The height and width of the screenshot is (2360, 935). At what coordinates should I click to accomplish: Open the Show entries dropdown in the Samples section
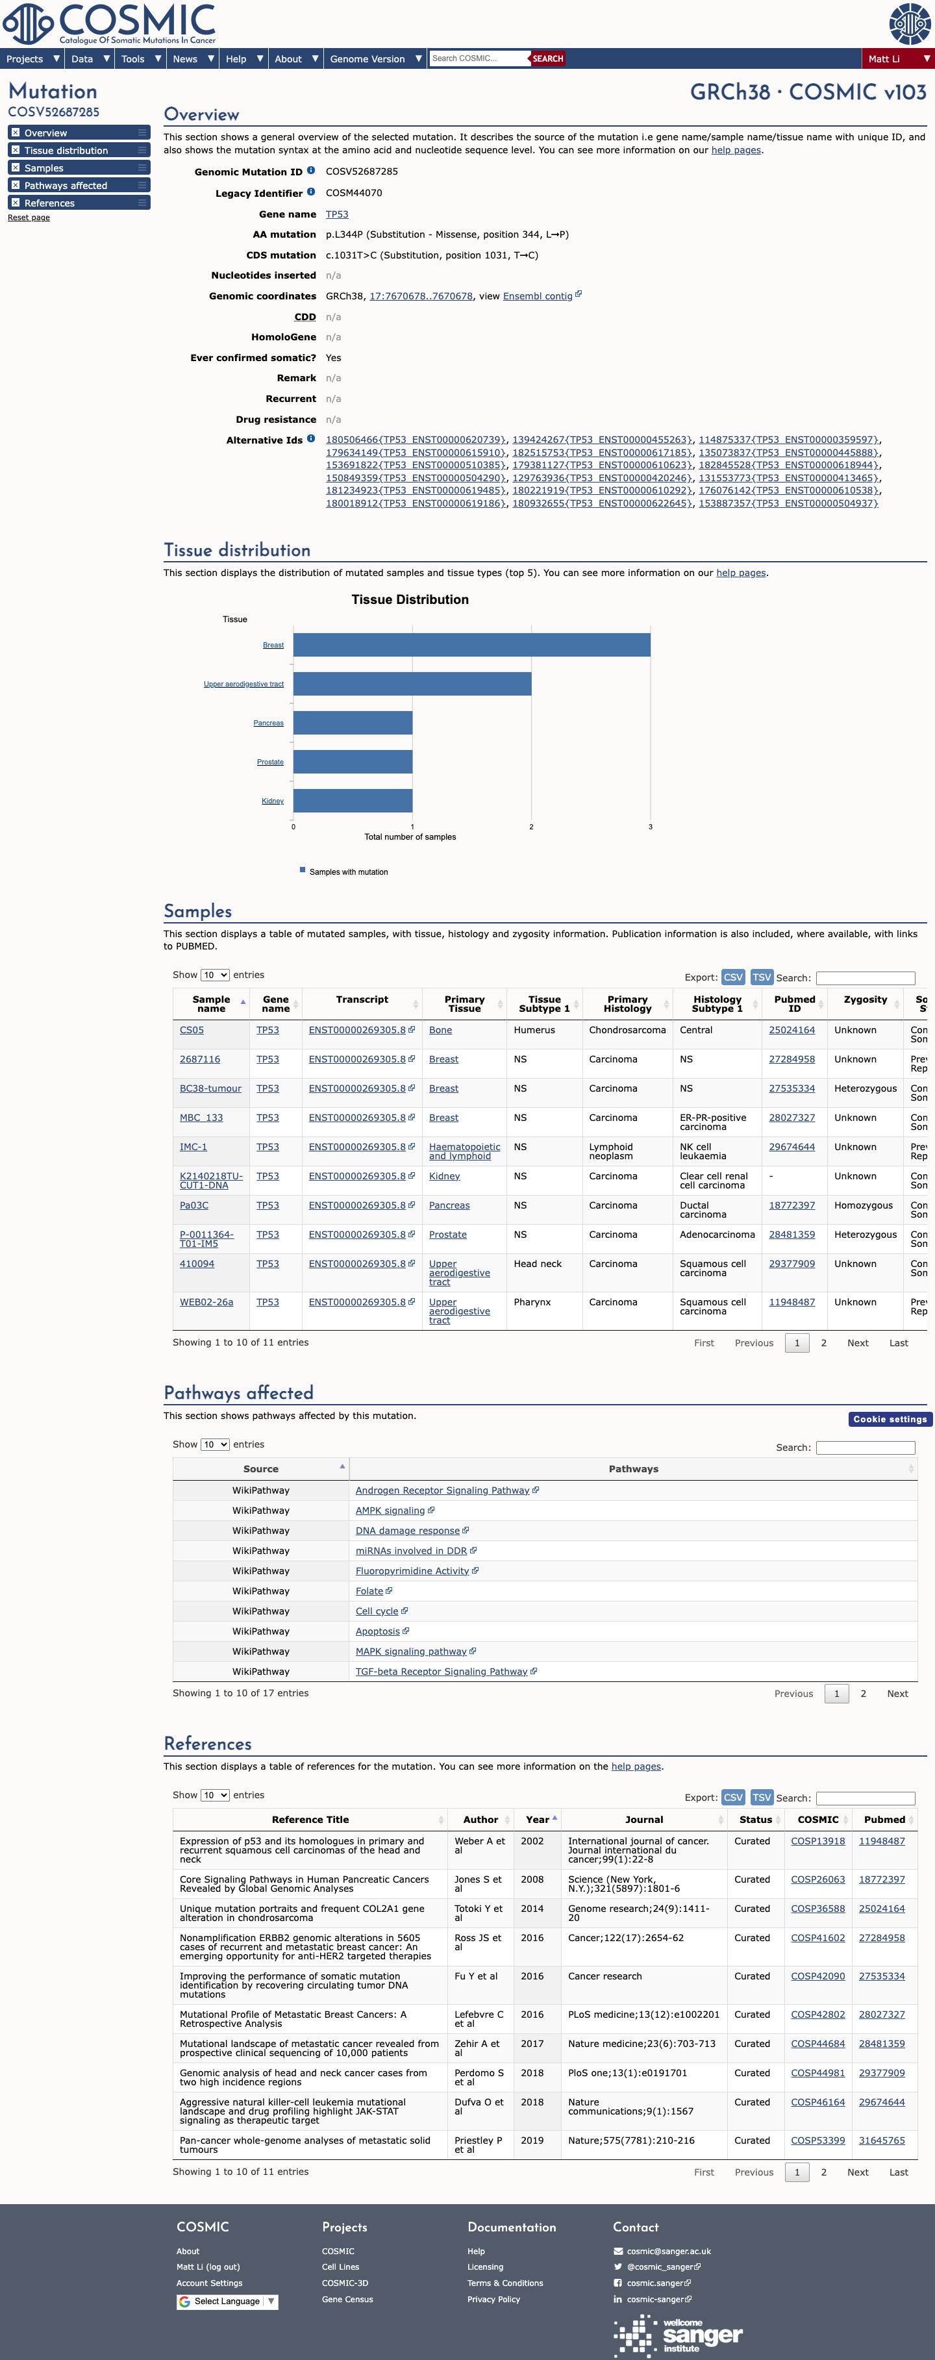(x=215, y=975)
